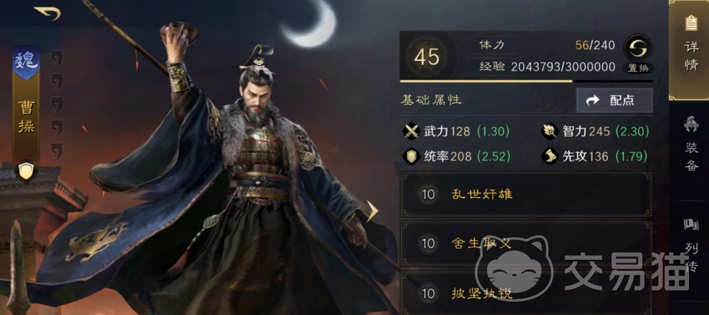Viewport: 709px width, 315px height.
Task: Tap the shield 统率 attribute icon
Action: (x=412, y=156)
